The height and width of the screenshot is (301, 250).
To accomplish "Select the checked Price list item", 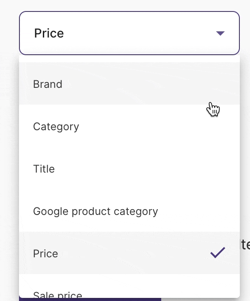I will [x=129, y=253].
